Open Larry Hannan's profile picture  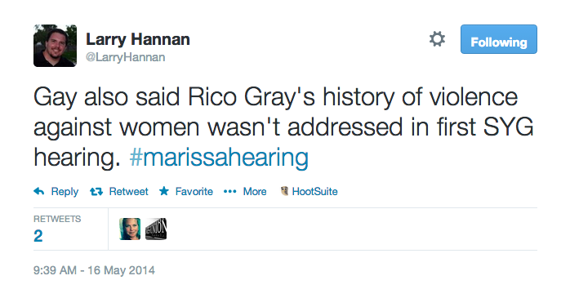[x=55, y=46]
